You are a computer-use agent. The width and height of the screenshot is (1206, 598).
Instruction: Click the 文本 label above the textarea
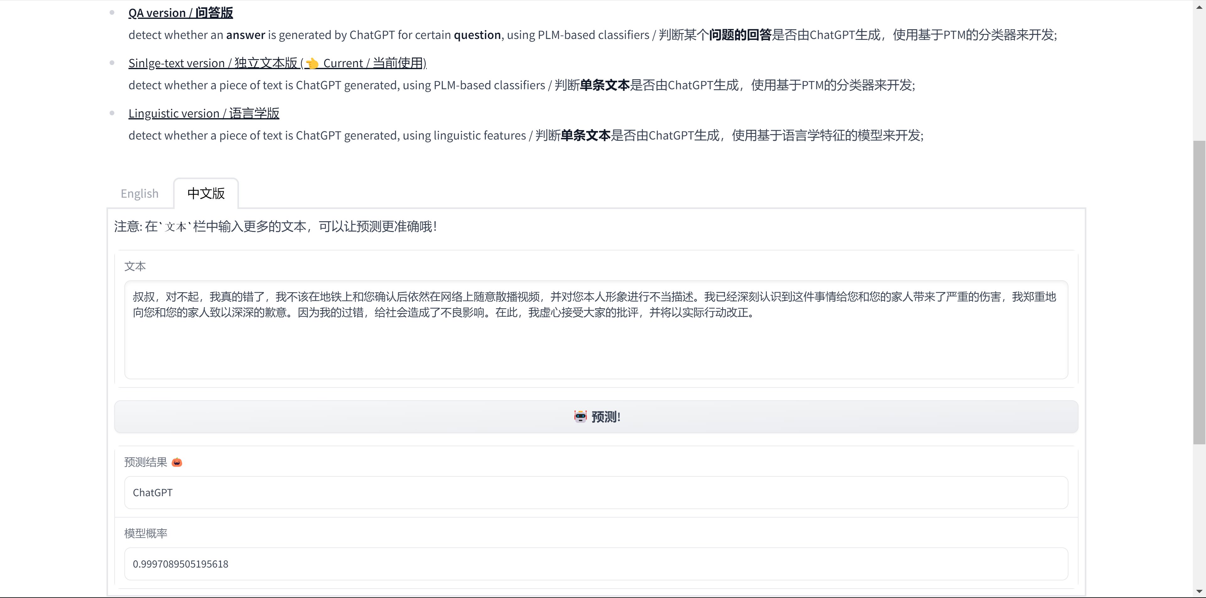(x=135, y=266)
